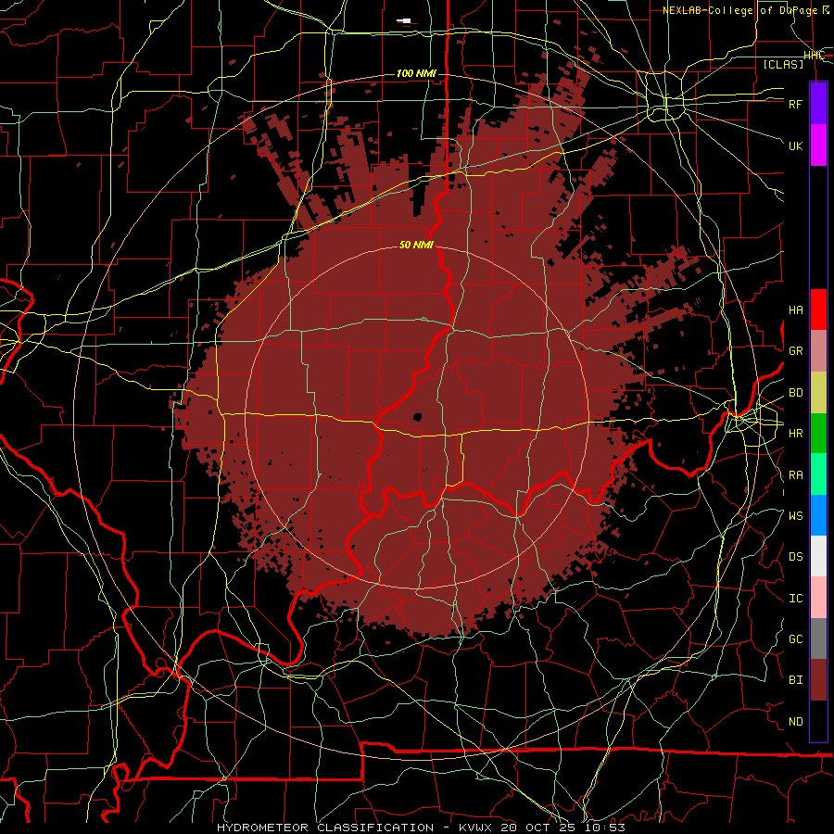This screenshot has height=834, width=834.
Task: Select the light pink IC swatch
Action: coord(818,598)
